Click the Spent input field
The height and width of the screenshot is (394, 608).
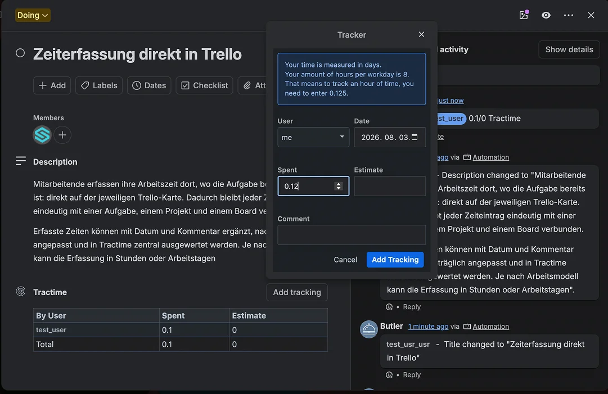[313, 186]
